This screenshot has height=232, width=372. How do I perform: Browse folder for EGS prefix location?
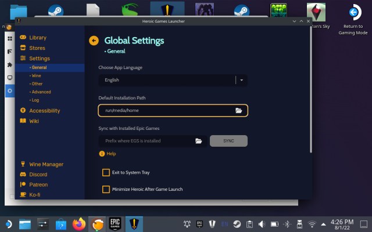[x=199, y=141]
